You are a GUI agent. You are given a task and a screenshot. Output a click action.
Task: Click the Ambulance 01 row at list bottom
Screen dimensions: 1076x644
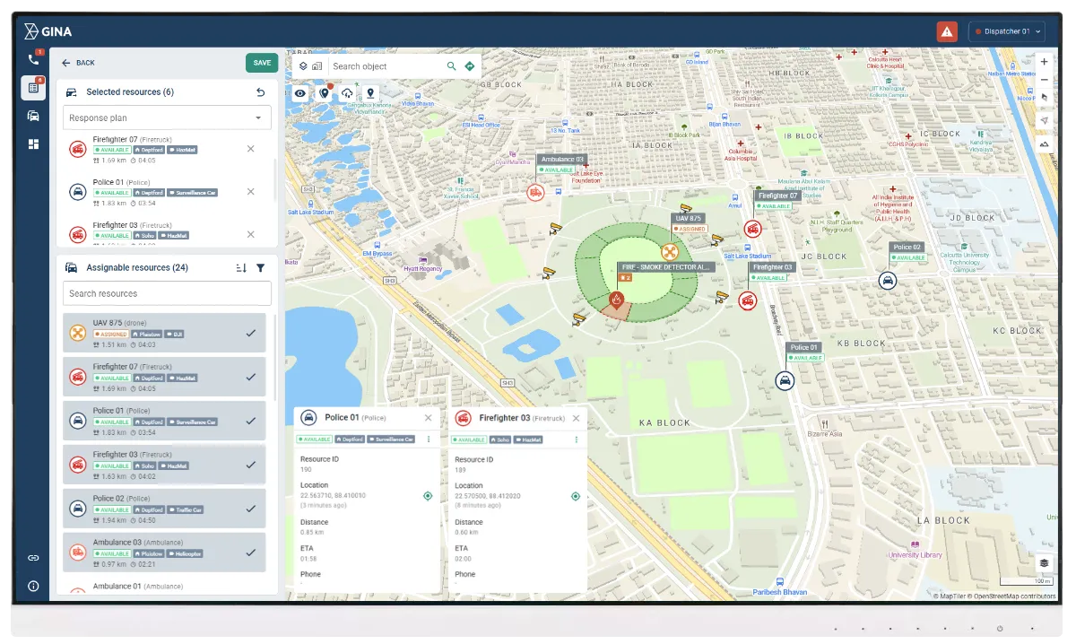coord(165,587)
